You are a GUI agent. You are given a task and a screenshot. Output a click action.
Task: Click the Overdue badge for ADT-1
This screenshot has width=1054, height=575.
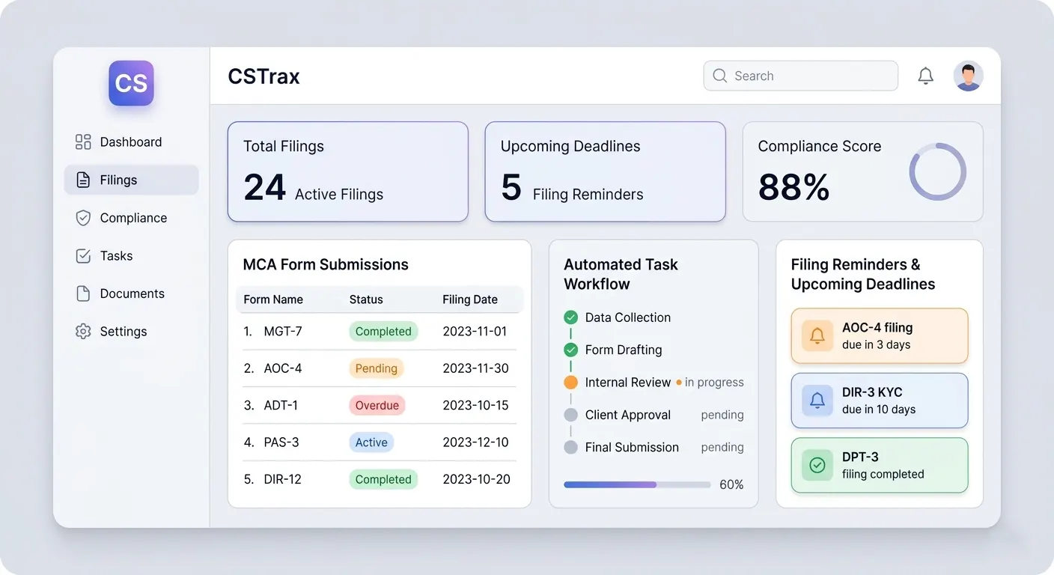pos(377,405)
